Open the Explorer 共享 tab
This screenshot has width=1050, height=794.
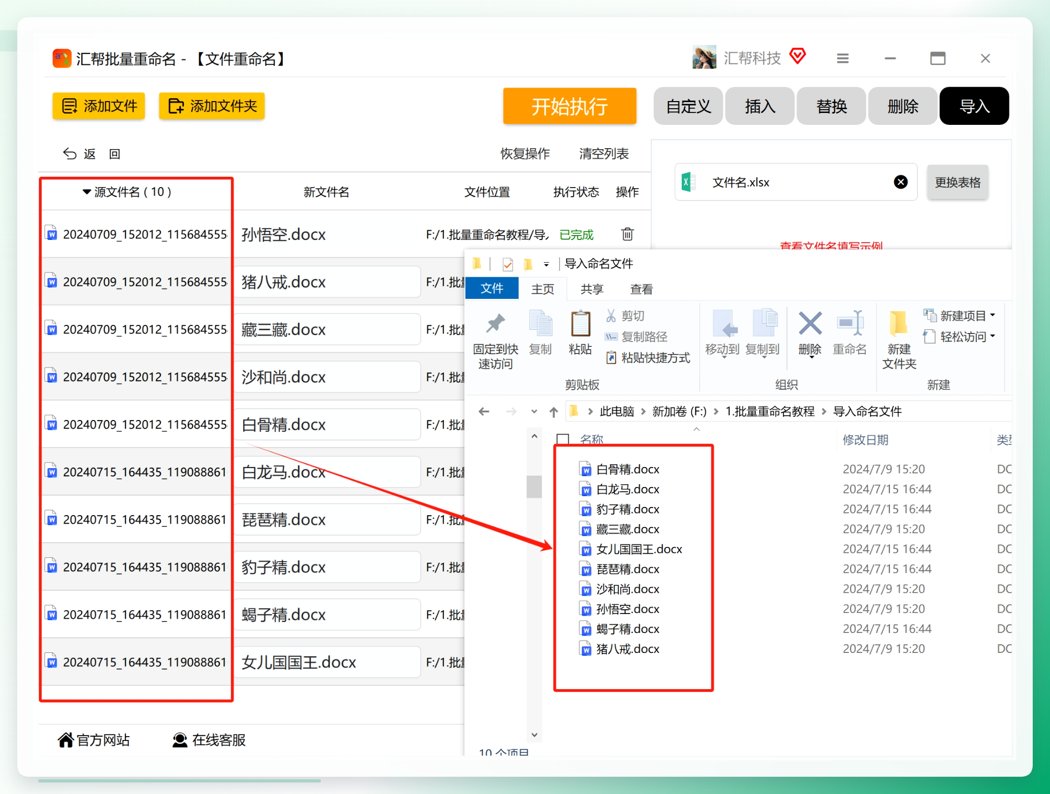(x=592, y=289)
